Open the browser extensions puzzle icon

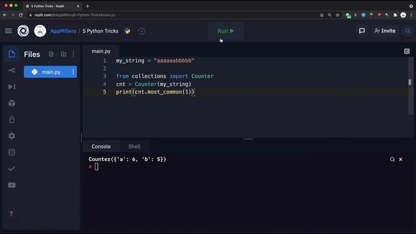point(395,15)
